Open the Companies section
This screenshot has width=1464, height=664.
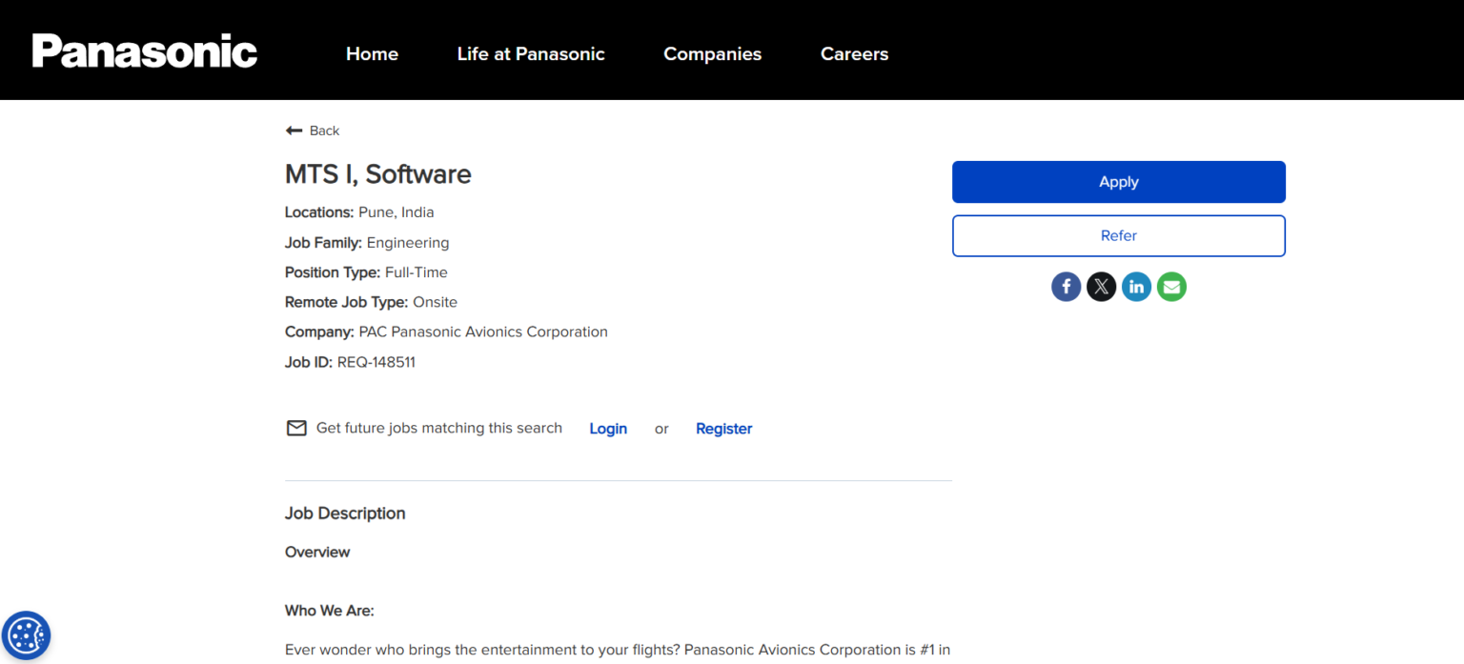pyautogui.click(x=712, y=54)
